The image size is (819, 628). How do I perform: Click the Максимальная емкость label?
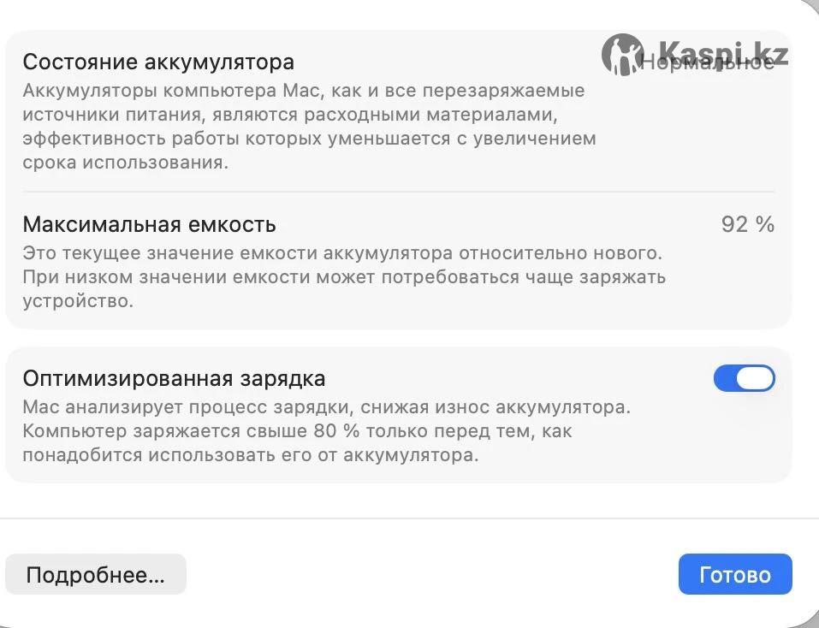point(149,225)
